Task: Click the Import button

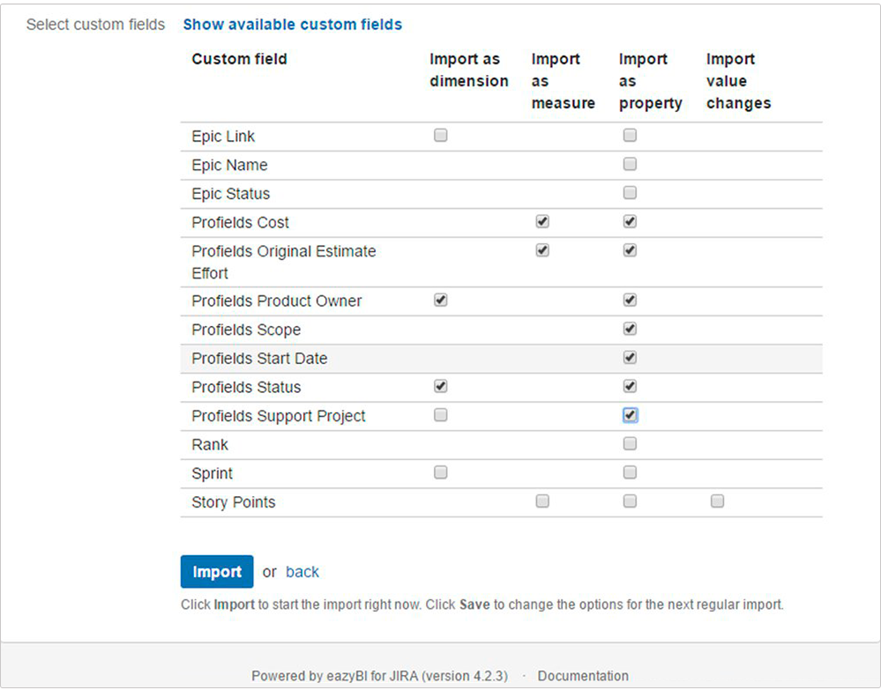Action: click(216, 571)
